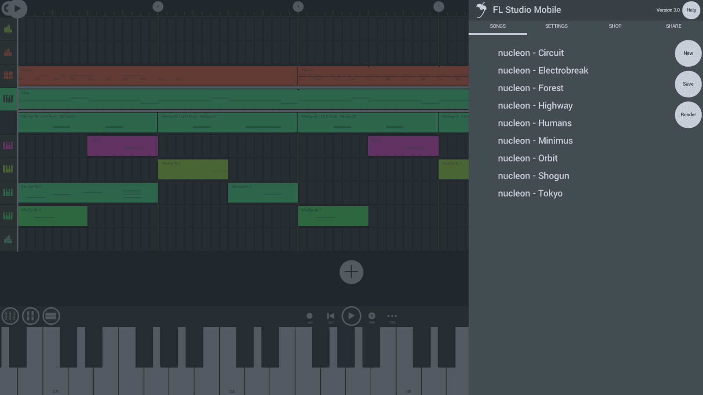Load the song nucleon - Shogun
Screen dimensions: 703x395
click(533, 176)
